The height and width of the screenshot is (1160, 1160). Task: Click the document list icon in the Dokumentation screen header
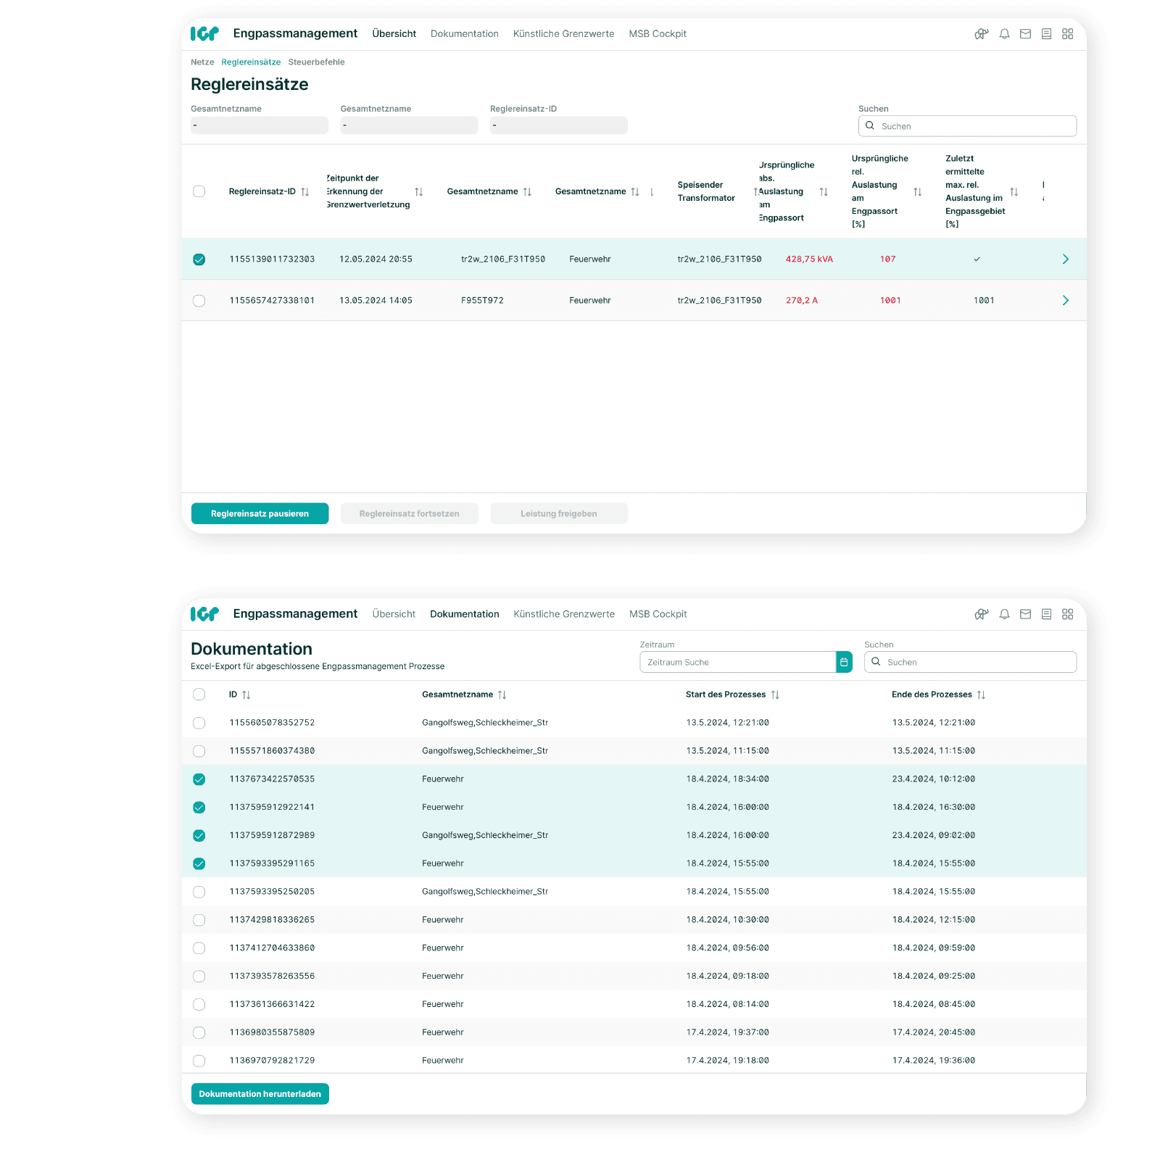coord(1046,614)
